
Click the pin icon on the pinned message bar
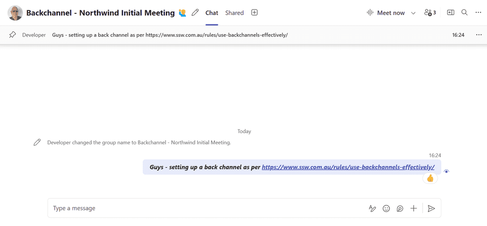pos(13,35)
